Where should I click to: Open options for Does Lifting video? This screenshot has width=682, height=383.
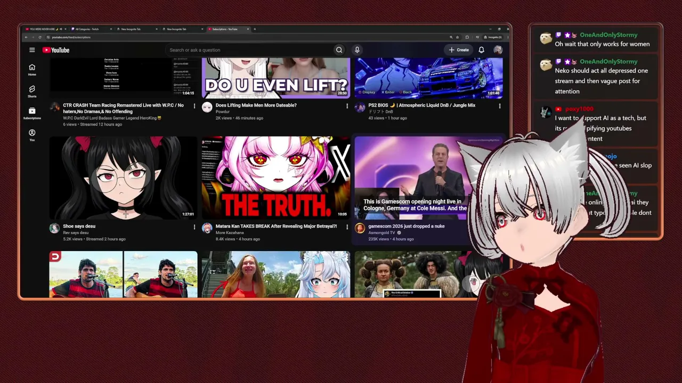pyautogui.click(x=347, y=106)
